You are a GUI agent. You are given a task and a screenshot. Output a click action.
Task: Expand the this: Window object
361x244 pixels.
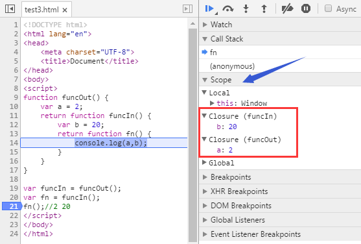pos(212,103)
